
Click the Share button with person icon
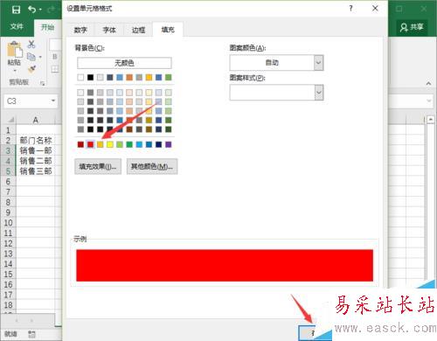412,27
